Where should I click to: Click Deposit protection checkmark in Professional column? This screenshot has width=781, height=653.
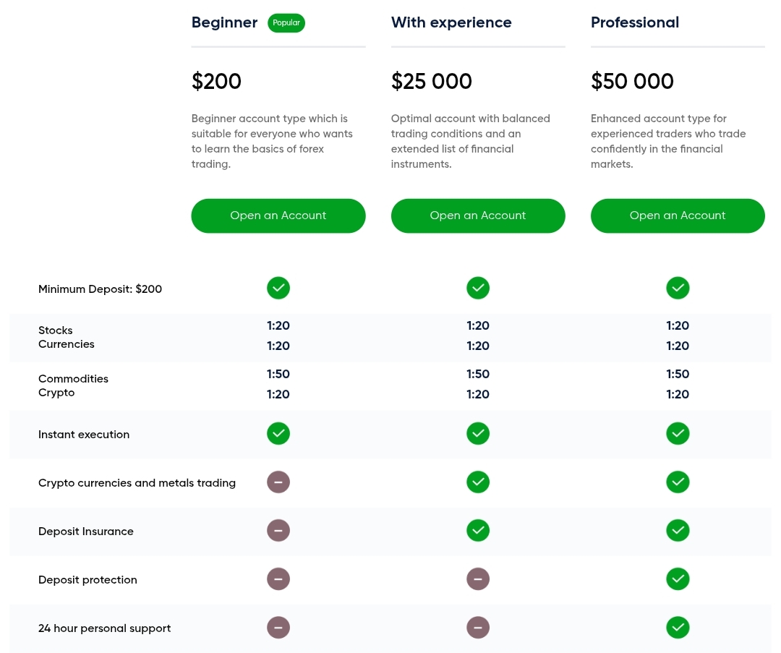coord(678,579)
